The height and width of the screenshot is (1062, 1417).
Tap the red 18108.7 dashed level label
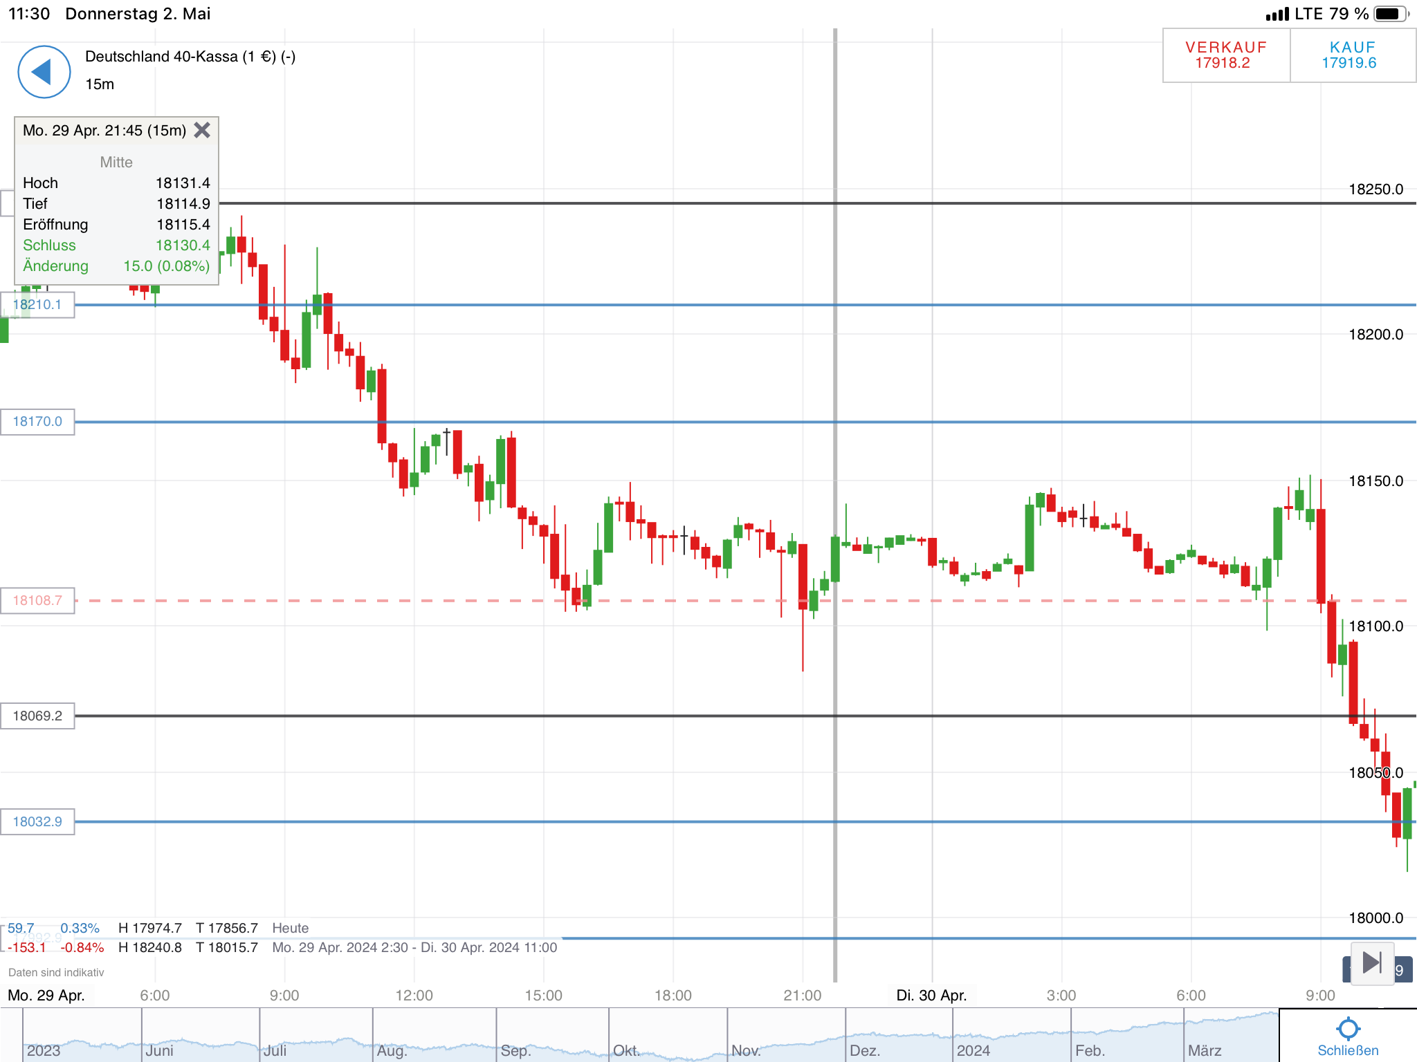click(37, 600)
